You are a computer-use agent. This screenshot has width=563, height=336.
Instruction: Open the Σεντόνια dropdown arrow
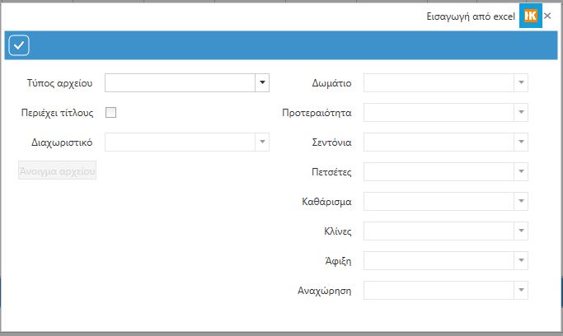click(x=521, y=142)
